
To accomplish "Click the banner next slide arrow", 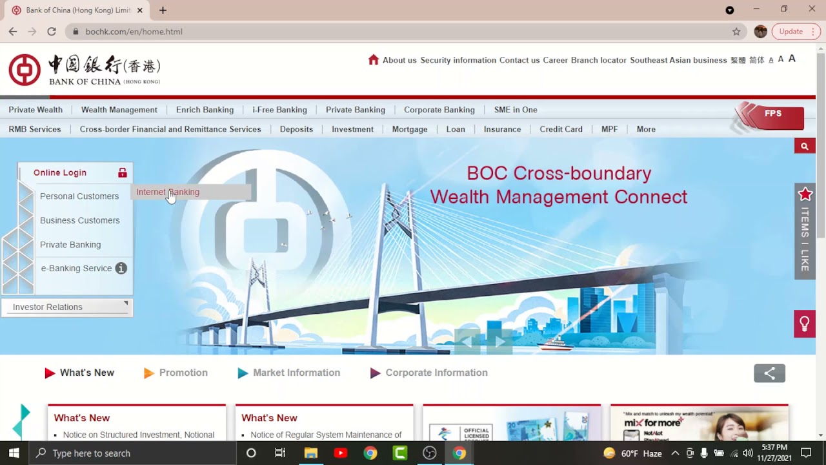I will [x=499, y=341].
